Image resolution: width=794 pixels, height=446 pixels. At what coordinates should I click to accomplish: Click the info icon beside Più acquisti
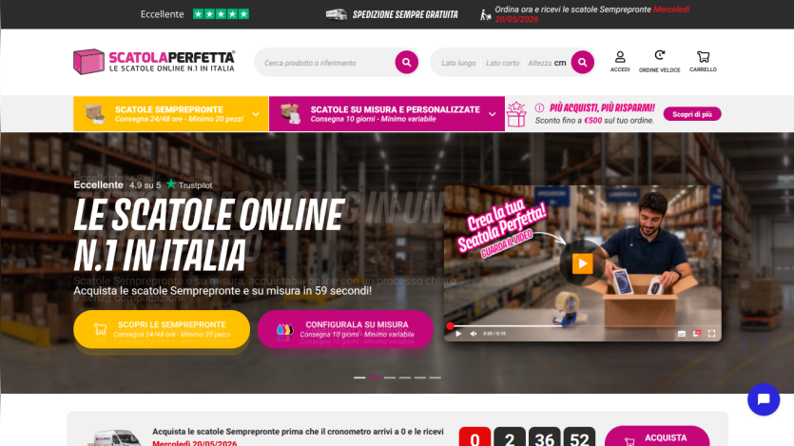pyautogui.click(x=539, y=107)
